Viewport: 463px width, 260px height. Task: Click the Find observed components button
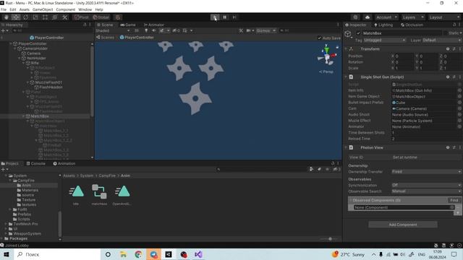(454, 200)
